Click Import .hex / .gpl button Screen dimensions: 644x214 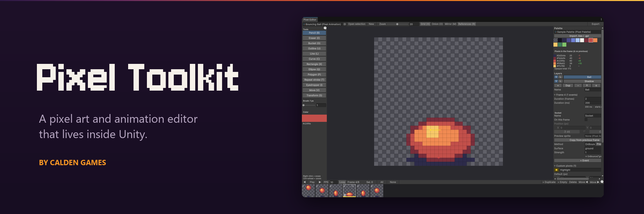(x=578, y=36)
